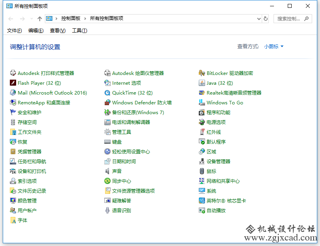Open the 管理工具 link
This screenshot has height=246, width=320.
pos(122,132)
